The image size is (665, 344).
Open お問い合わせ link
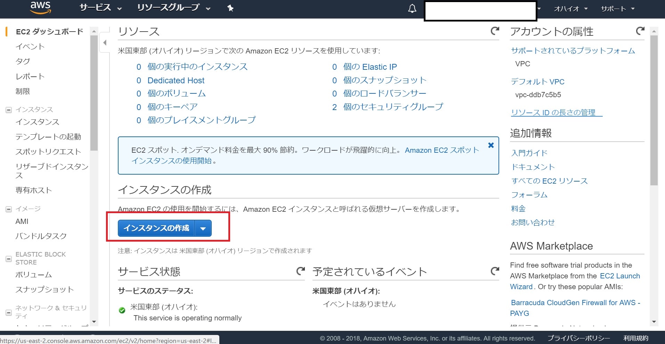point(533,223)
